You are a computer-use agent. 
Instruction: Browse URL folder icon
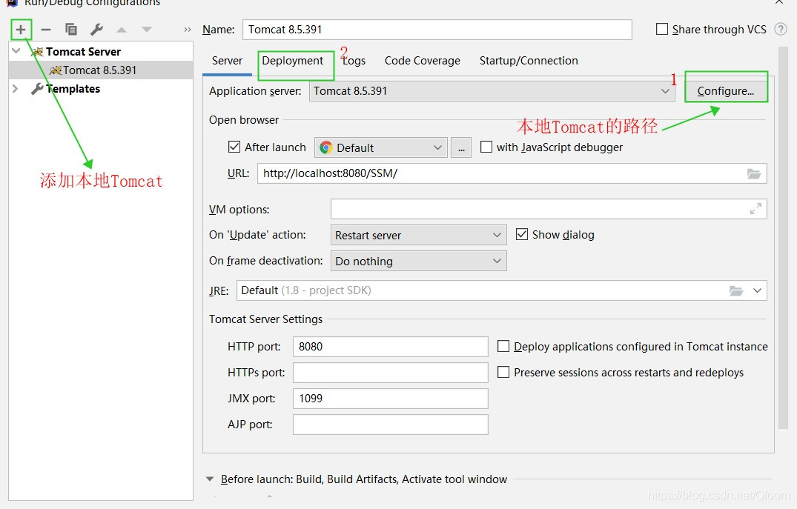(754, 173)
